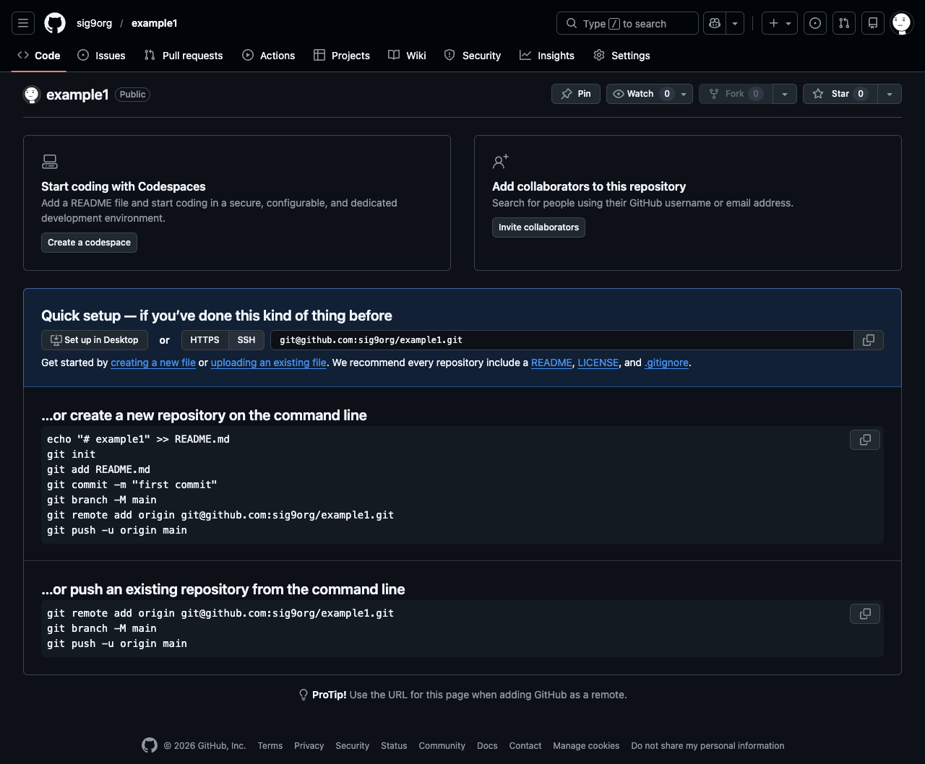Open pull requests icon in top bar

click(844, 23)
